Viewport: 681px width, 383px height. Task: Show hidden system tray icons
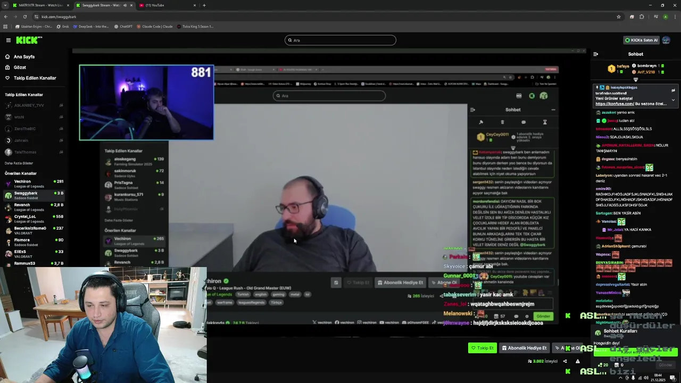621,378
